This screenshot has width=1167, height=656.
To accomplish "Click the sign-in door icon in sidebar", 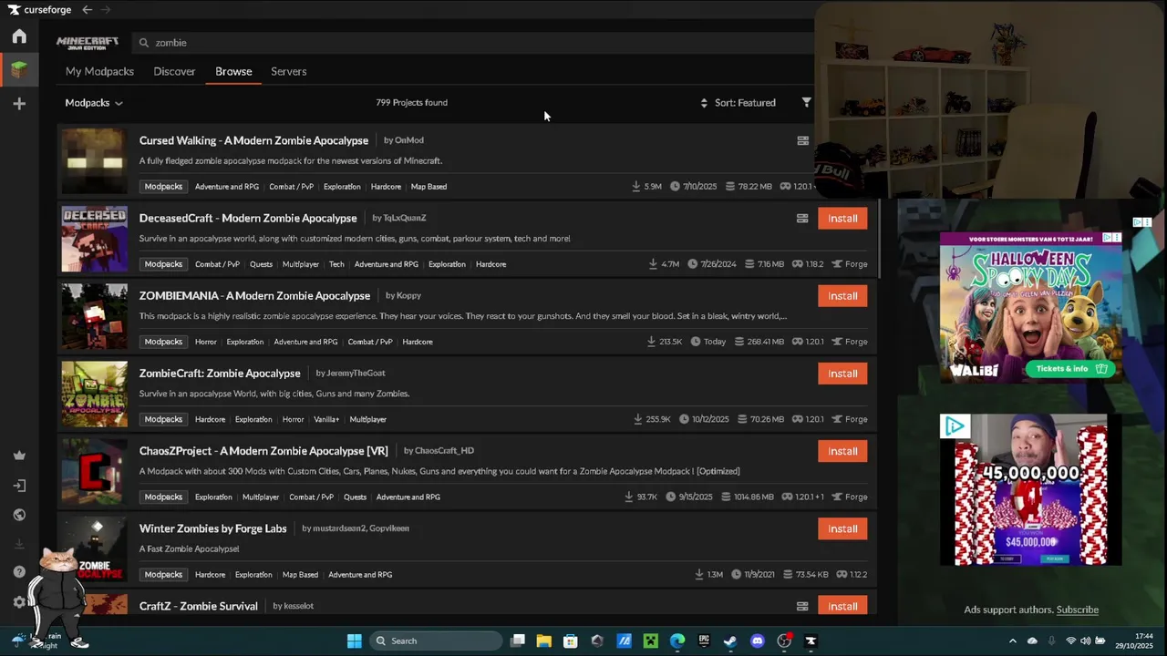I will tap(19, 486).
